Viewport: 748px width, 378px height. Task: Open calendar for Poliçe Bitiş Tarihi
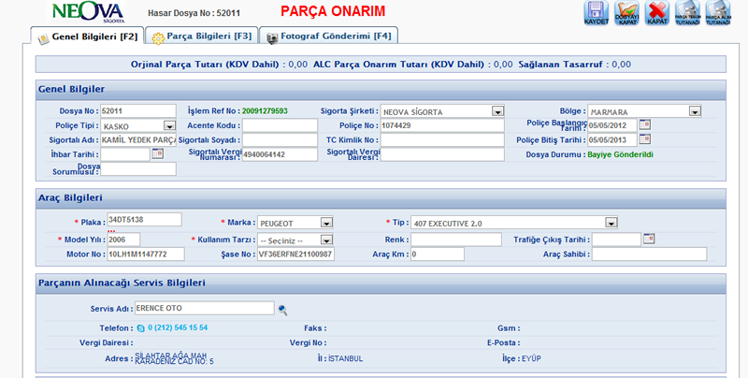point(644,139)
